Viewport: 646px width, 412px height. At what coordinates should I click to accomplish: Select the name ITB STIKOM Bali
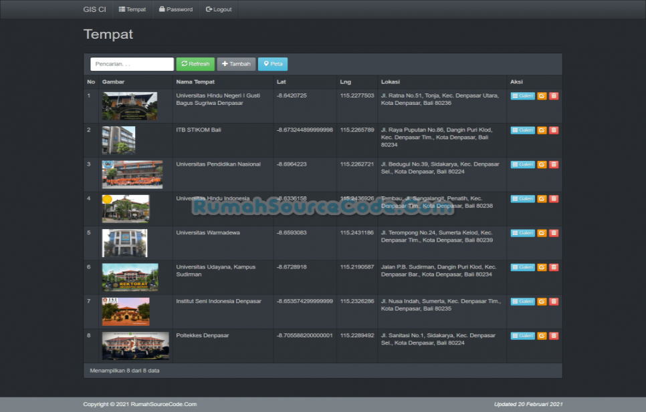pos(199,130)
